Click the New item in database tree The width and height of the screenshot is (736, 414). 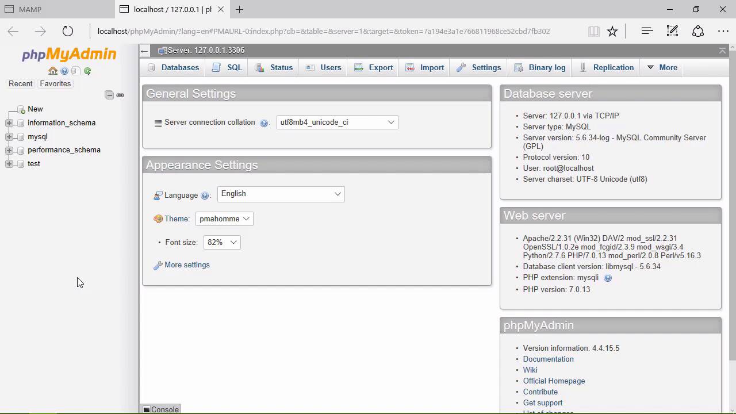(x=35, y=109)
